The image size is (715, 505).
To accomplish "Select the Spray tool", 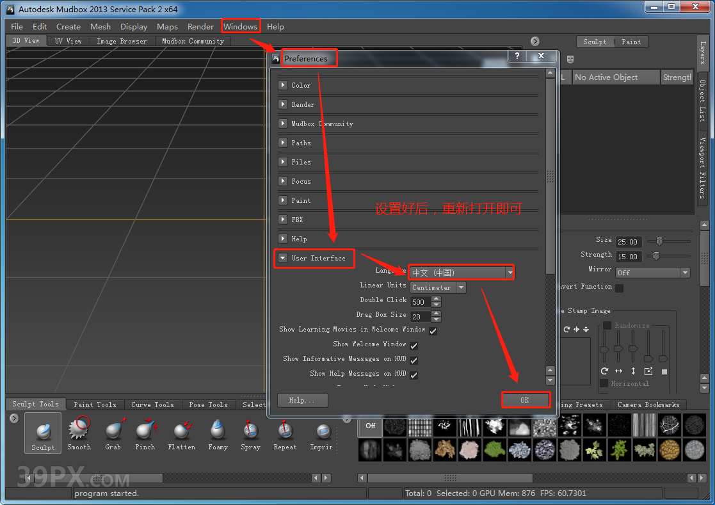I will (250, 433).
